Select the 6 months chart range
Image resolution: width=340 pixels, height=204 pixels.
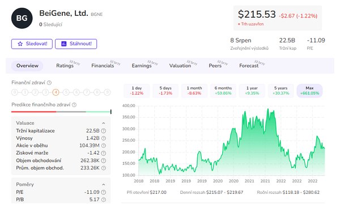click(x=223, y=91)
